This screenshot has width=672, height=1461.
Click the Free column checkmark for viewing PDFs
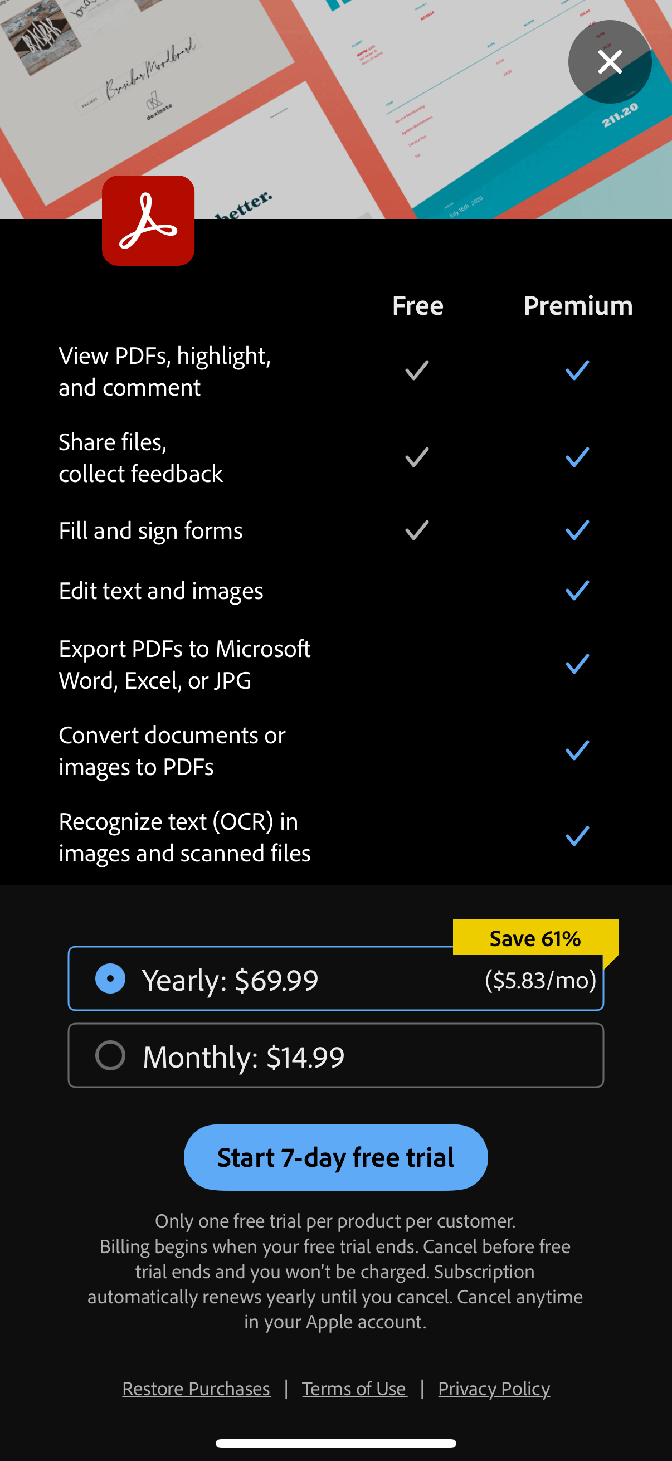click(x=416, y=370)
